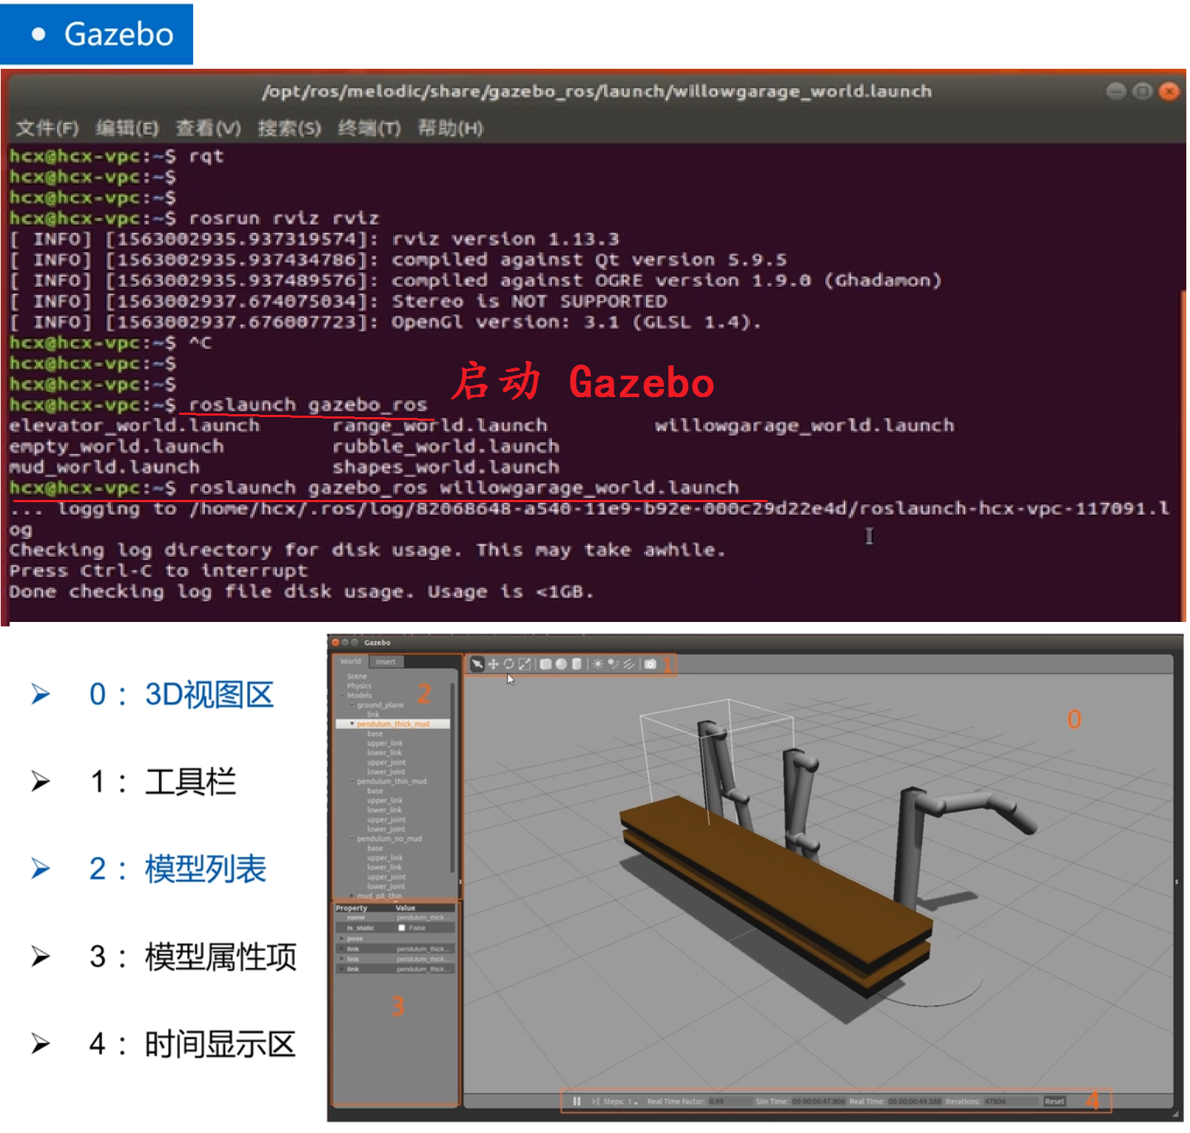Select lower_link under pendulum_no_mud
The image size is (1190, 1133).
385,867
